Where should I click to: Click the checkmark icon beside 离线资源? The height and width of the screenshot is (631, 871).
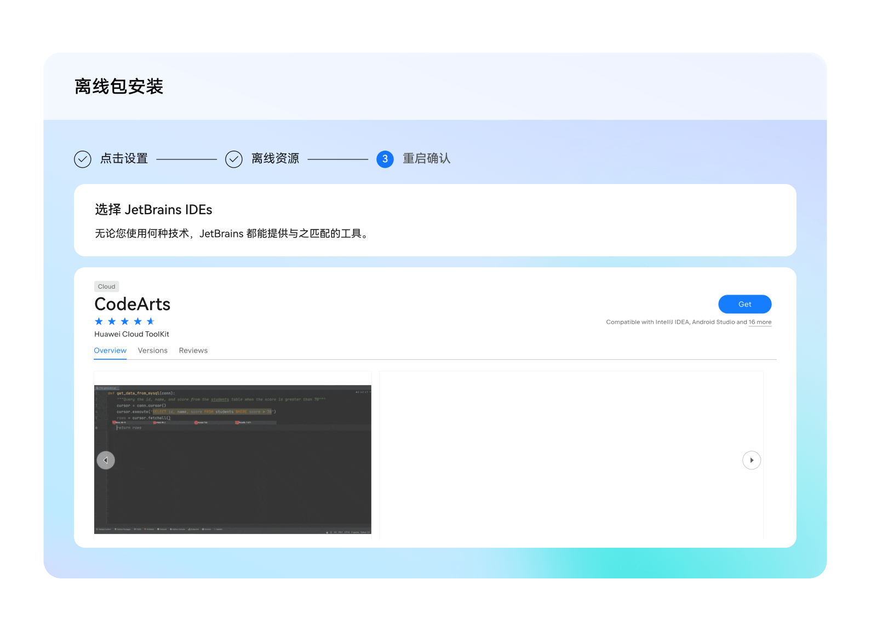pyautogui.click(x=234, y=159)
